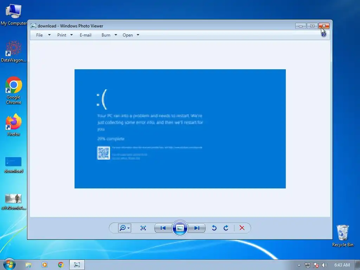The height and width of the screenshot is (270, 360).
Task: Select Google Chrome desktop shortcut
Action: pos(14,90)
